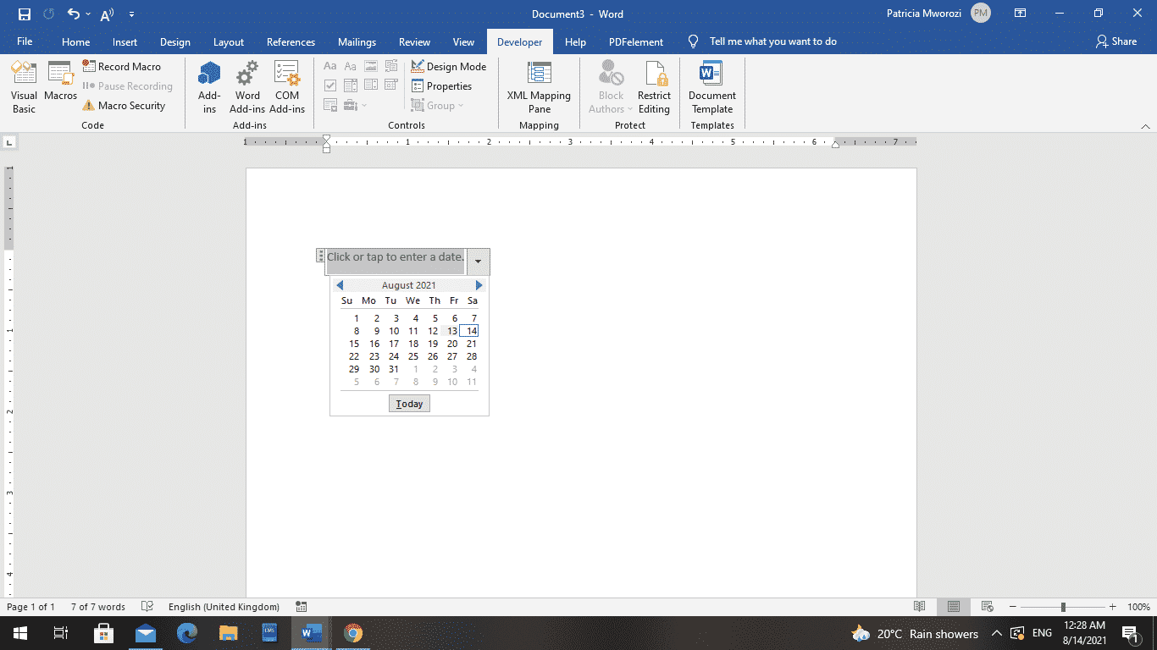Open the XML Mapping Pane

coord(539,88)
